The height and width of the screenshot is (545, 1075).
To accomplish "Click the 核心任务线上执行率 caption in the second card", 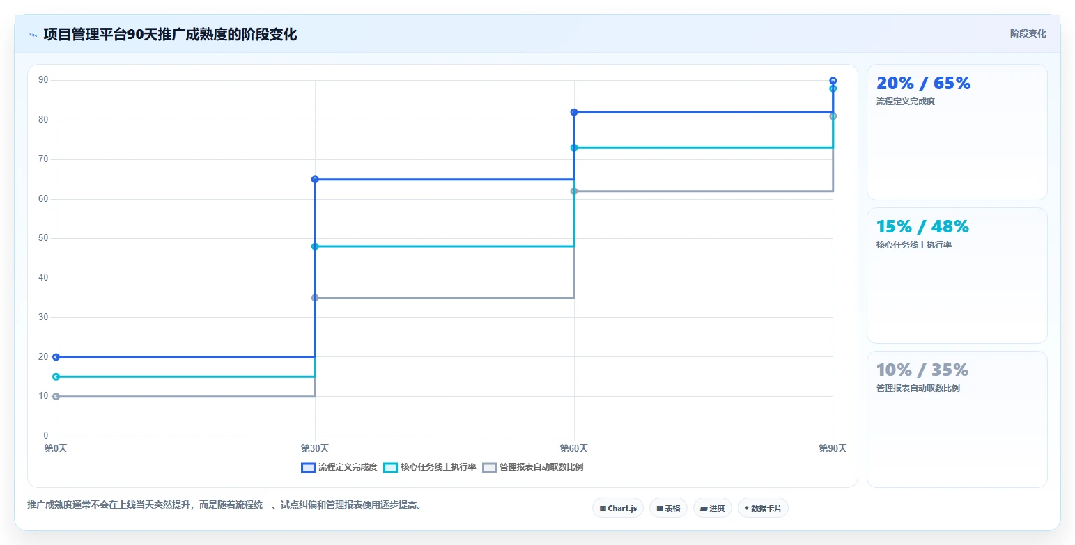I will pyautogui.click(x=913, y=245).
